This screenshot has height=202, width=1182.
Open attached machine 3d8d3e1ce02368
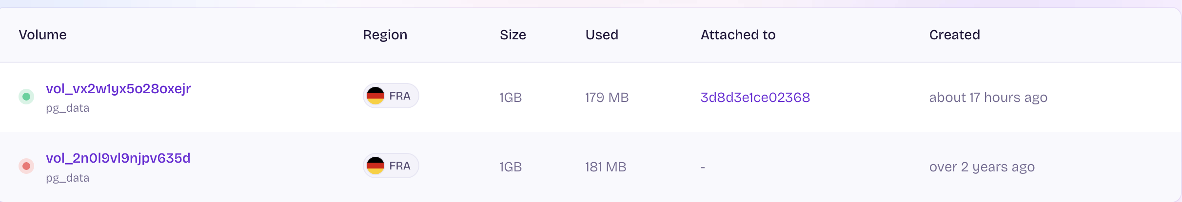(755, 98)
